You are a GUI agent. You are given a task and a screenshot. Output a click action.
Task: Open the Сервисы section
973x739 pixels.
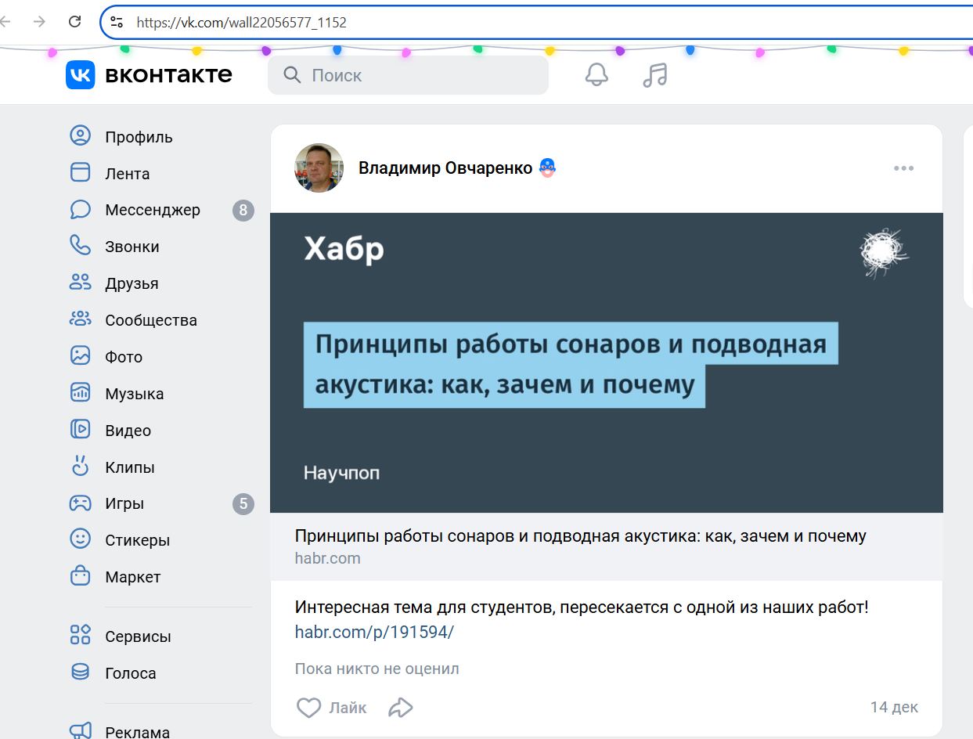tap(80, 636)
